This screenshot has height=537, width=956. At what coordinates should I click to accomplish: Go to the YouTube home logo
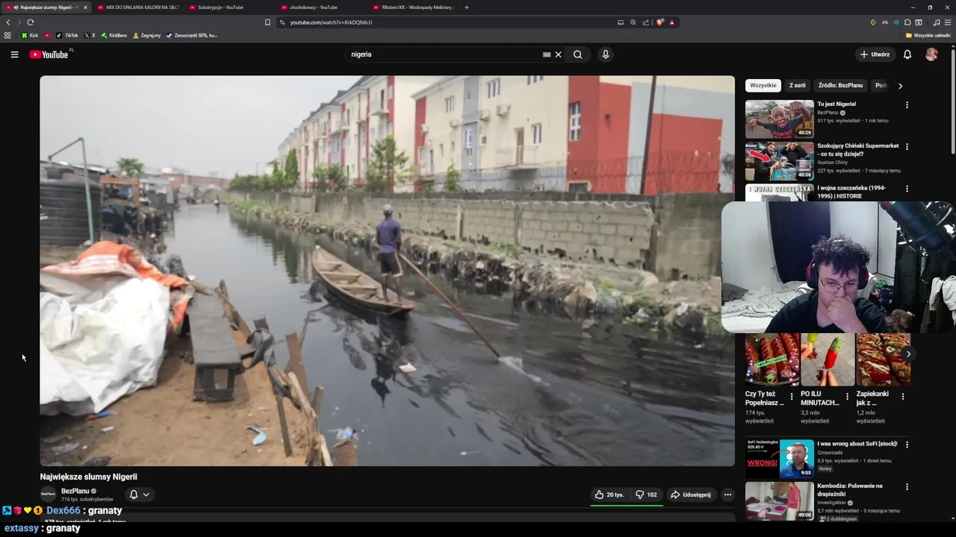(49, 54)
